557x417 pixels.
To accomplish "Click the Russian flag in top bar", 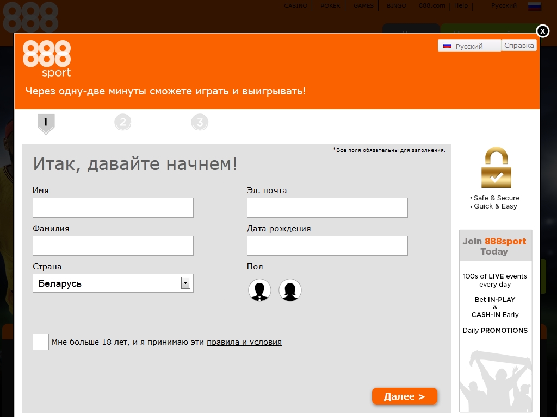I will (x=534, y=6).
